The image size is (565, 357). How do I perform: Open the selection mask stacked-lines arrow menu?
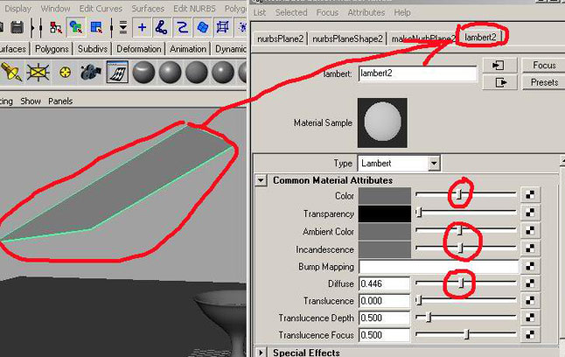click(x=122, y=27)
